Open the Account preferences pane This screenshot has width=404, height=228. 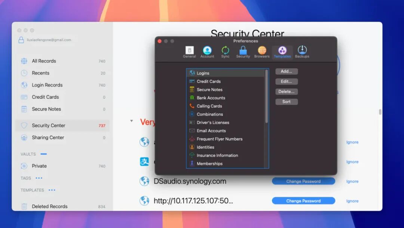coord(207,52)
